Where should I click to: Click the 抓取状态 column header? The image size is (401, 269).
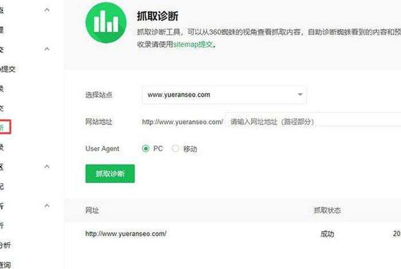point(327,211)
